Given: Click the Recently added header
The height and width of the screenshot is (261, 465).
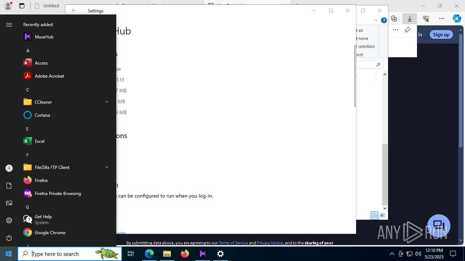Looking at the screenshot, I should tap(38, 25).
